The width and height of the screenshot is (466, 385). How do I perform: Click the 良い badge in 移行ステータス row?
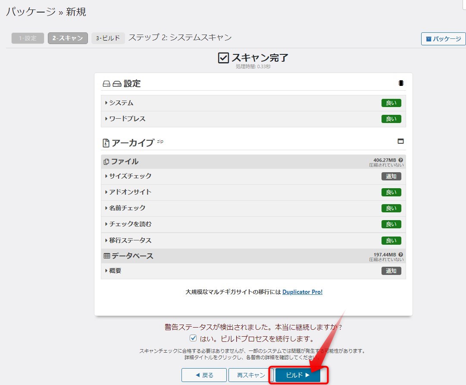click(391, 240)
